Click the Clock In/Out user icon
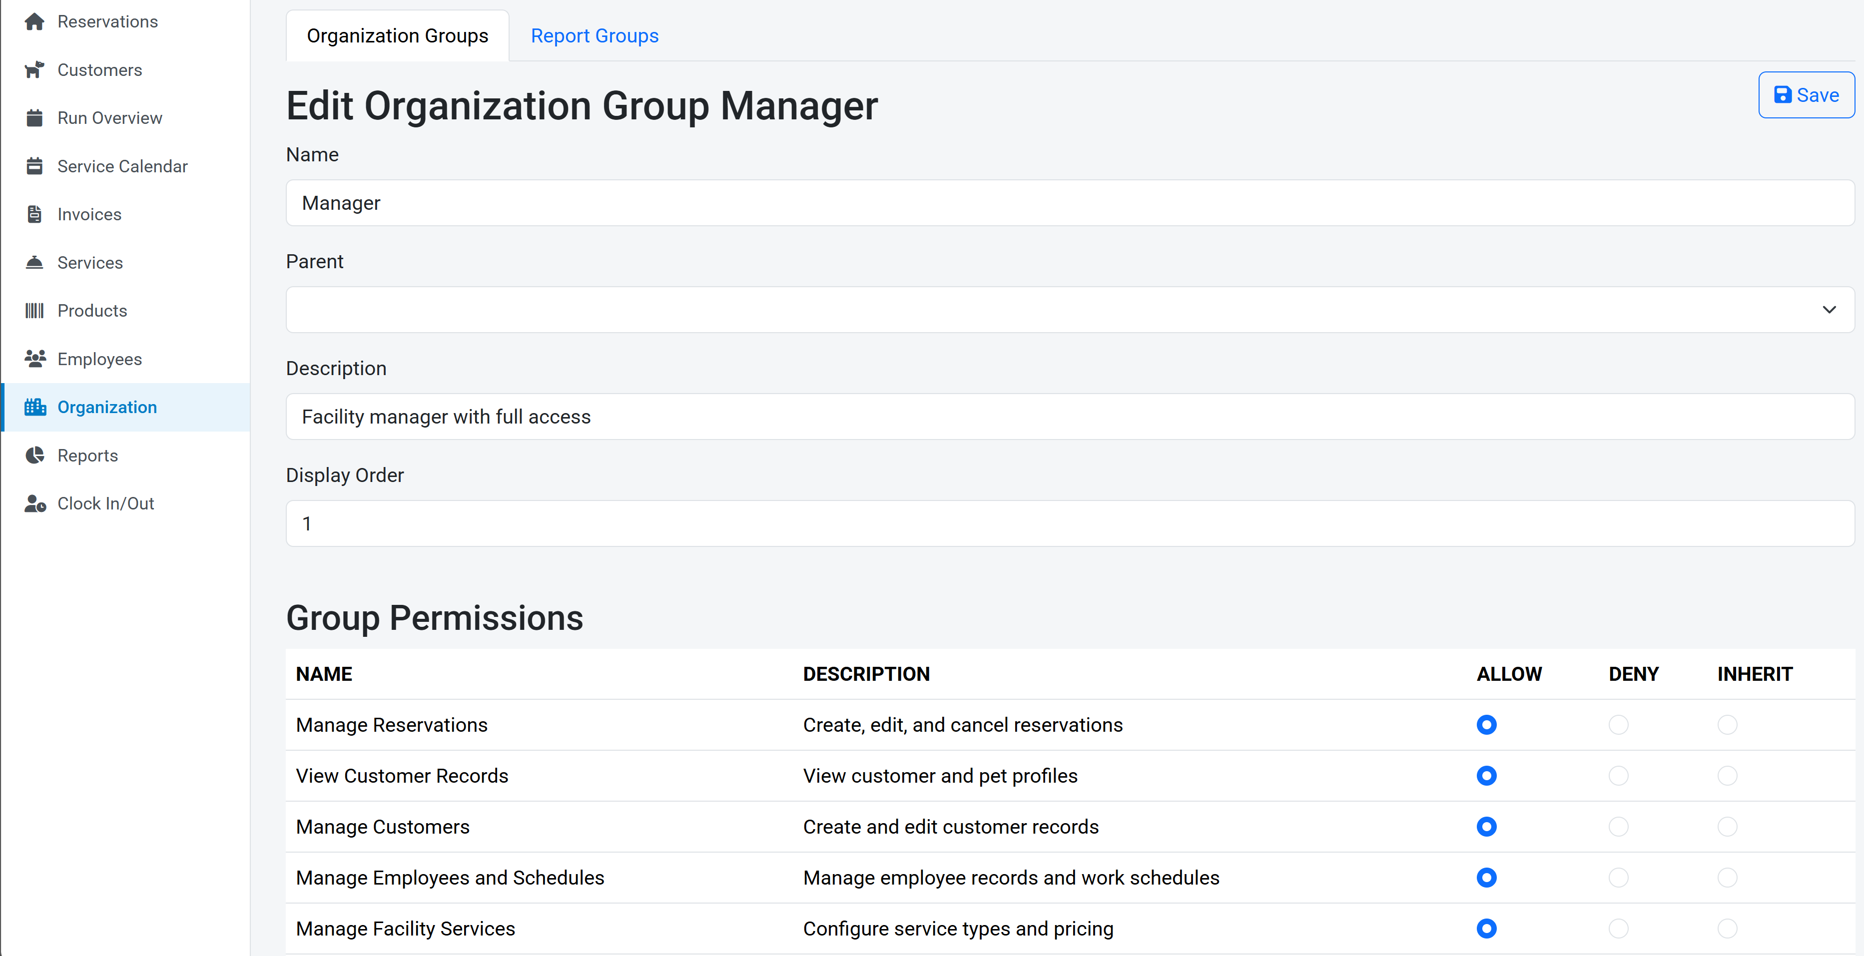The image size is (1864, 956). [x=34, y=503]
